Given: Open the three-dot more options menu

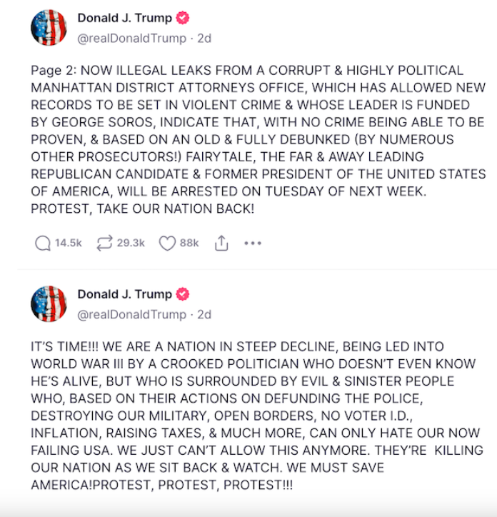Looking at the screenshot, I should pos(253,244).
